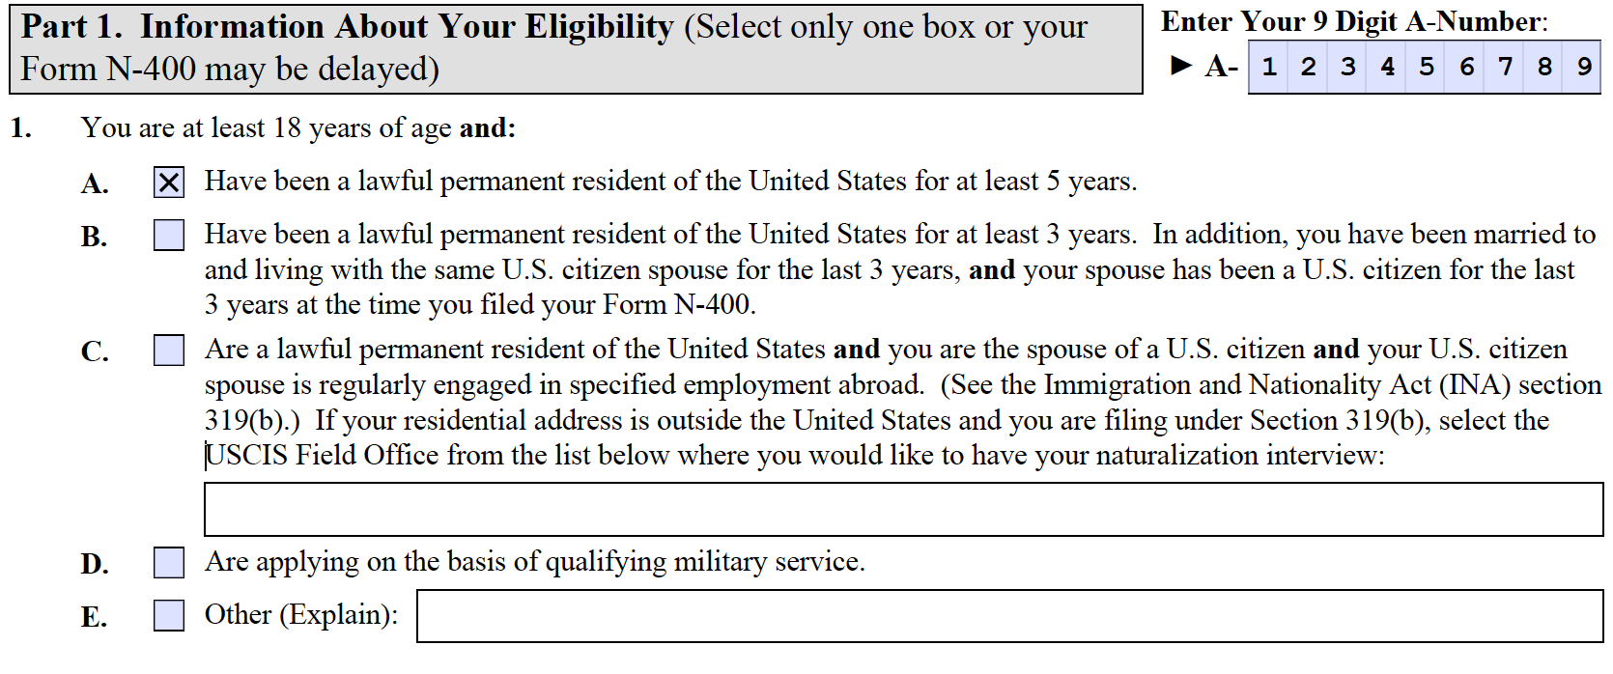Check option D military service checkbox
1613x674 pixels.
click(169, 562)
